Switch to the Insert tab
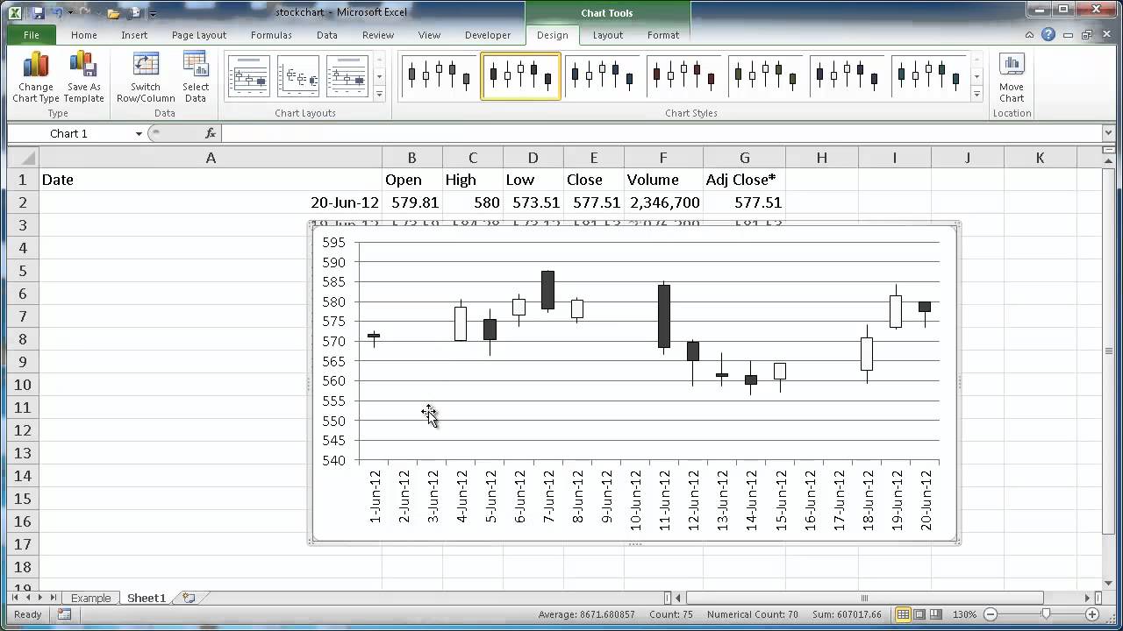The image size is (1123, 631). tap(134, 35)
